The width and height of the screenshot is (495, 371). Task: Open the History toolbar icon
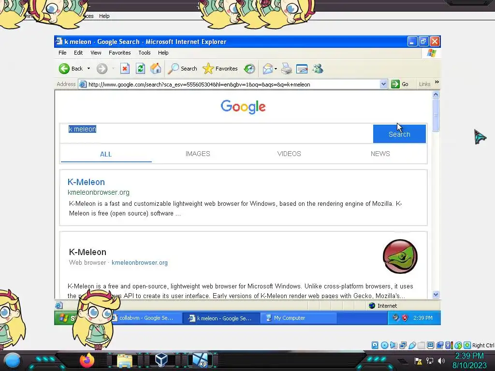[249, 69]
